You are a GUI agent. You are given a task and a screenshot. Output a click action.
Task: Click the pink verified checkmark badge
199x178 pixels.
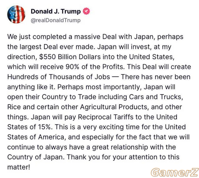(x=86, y=11)
